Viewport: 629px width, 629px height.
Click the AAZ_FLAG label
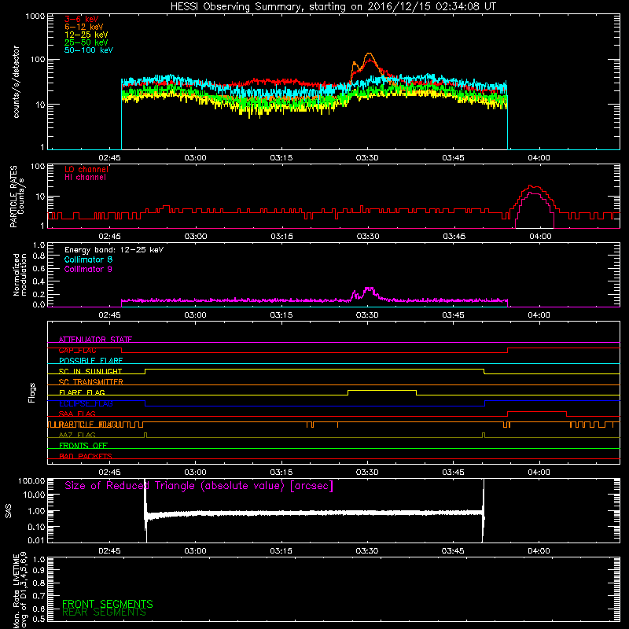click(x=77, y=435)
